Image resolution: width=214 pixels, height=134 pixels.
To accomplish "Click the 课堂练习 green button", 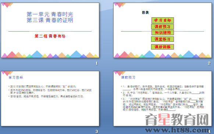I will 163,39.
